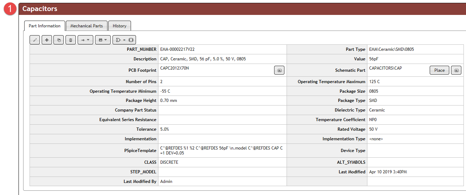Click the Capacitors section header
466x195 pixels.
[x=40, y=9]
